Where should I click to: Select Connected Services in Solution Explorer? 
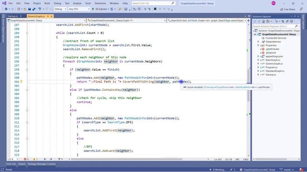point(276,38)
